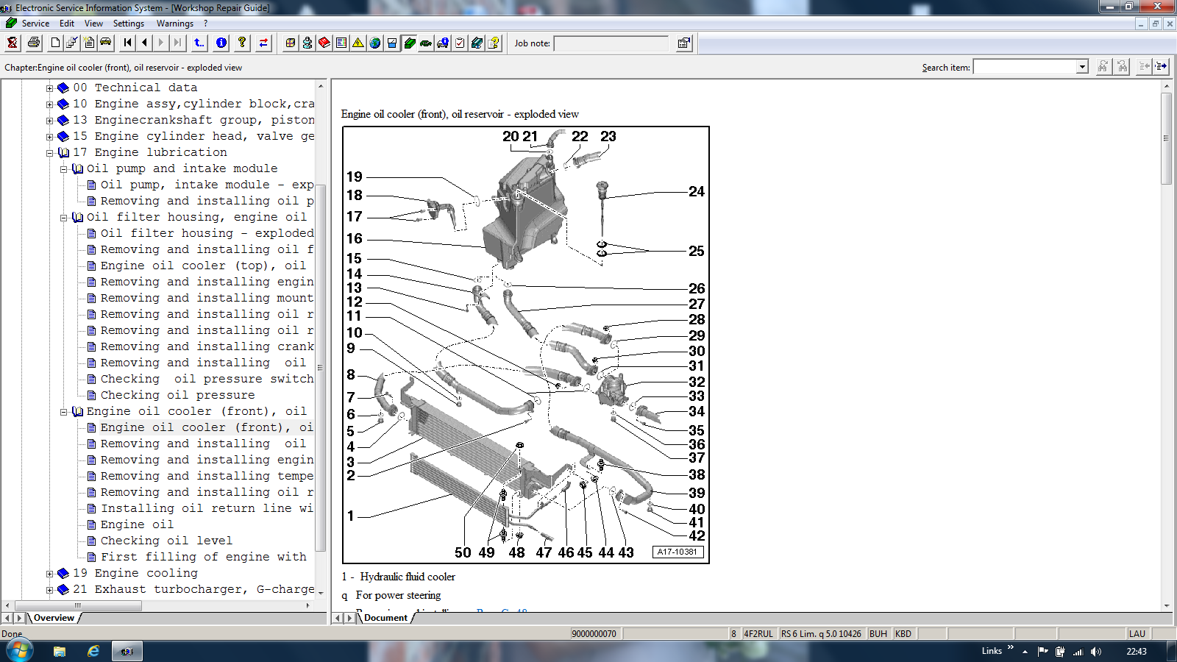The image size is (1177, 662).
Task: Select Checking oil level tree entry
Action: pos(166,541)
